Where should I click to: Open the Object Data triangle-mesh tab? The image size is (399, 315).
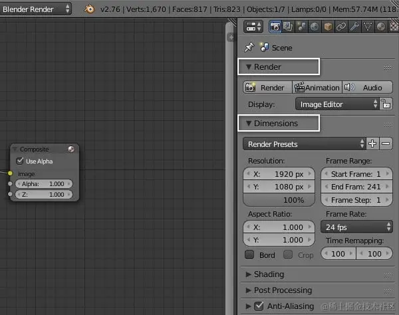(368, 27)
